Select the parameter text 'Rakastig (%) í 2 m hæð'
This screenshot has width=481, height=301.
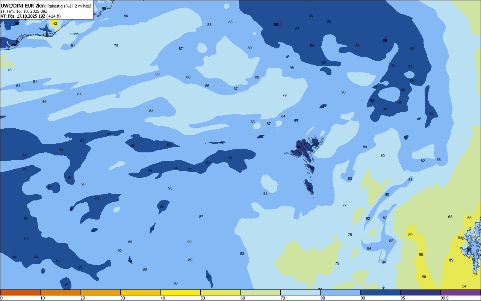[x=69, y=6]
